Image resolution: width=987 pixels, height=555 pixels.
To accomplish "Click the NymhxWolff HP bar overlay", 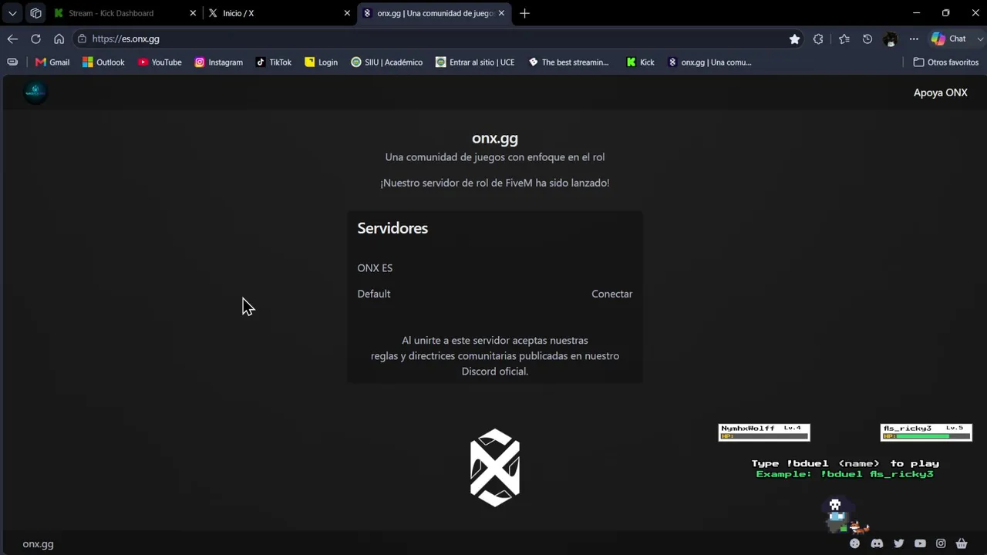I will [x=764, y=432].
